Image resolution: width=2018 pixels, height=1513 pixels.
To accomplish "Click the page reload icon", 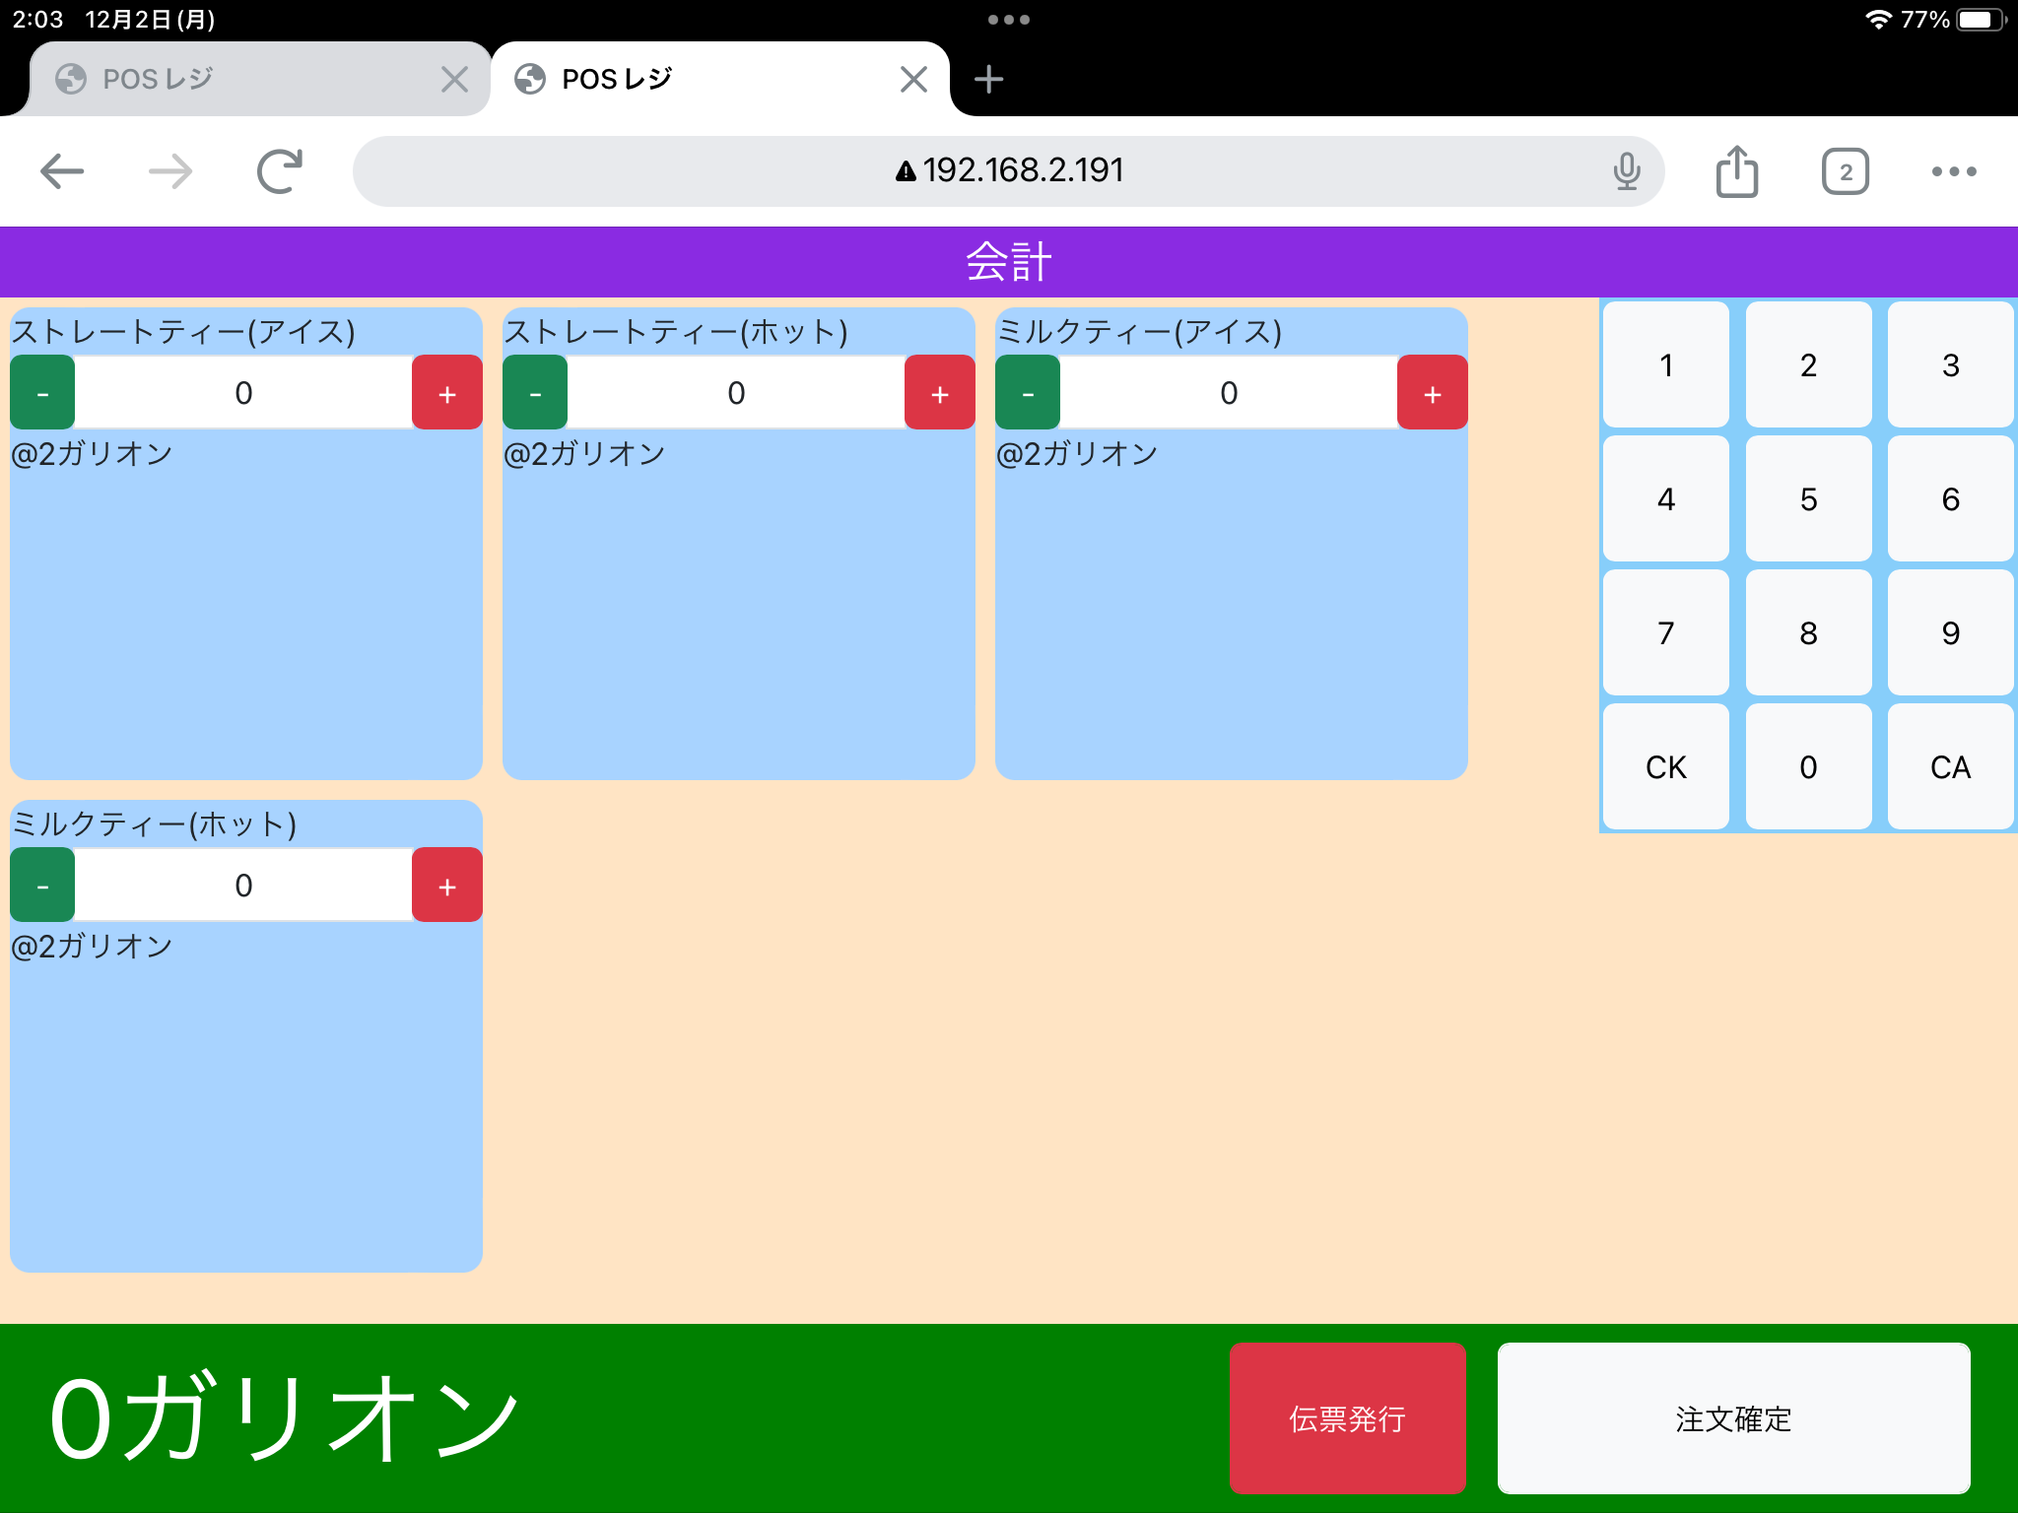I will (x=279, y=169).
